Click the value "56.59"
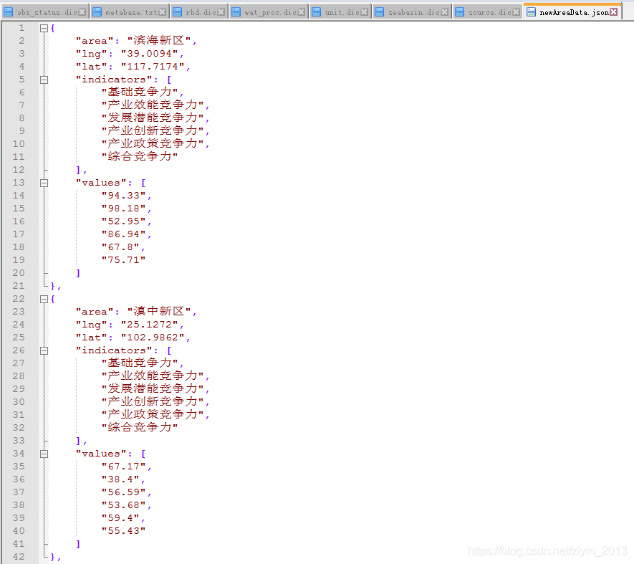Viewport: 634px width, 564px height. (124, 492)
